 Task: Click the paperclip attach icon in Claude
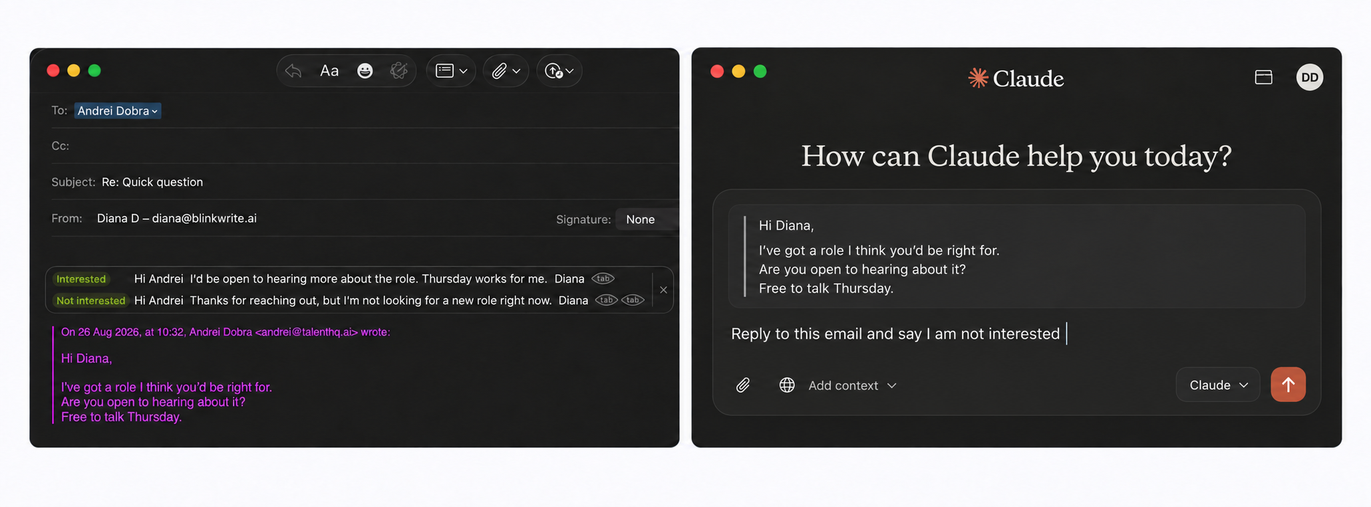(743, 385)
